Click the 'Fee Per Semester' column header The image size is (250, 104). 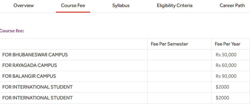[x=169, y=44]
